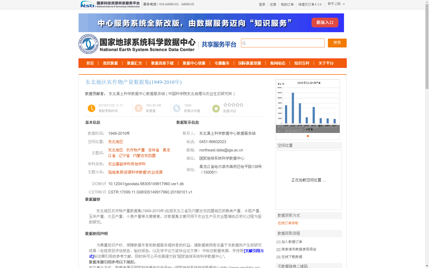This screenshot has height=268, width=429.
Task: Click the magnifier icon inside the search box
Action: click(x=244, y=43)
